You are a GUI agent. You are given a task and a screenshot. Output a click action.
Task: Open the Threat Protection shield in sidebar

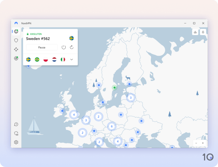point(16,40)
